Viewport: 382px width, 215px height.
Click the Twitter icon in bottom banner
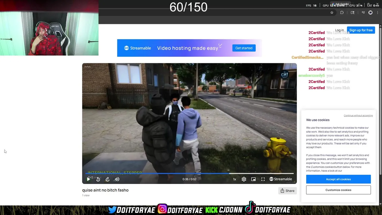112,210
